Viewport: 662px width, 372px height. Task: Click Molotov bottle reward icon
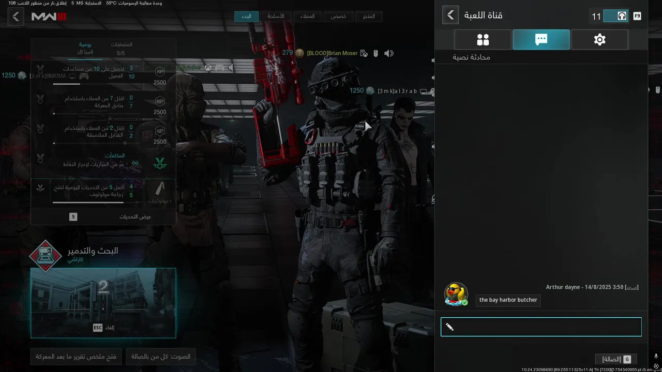(x=160, y=189)
